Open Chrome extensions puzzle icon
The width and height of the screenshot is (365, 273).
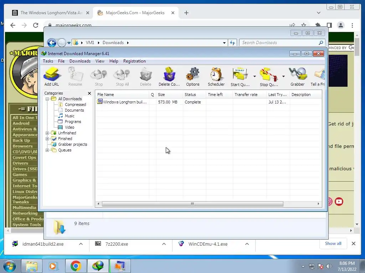(x=318, y=25)
